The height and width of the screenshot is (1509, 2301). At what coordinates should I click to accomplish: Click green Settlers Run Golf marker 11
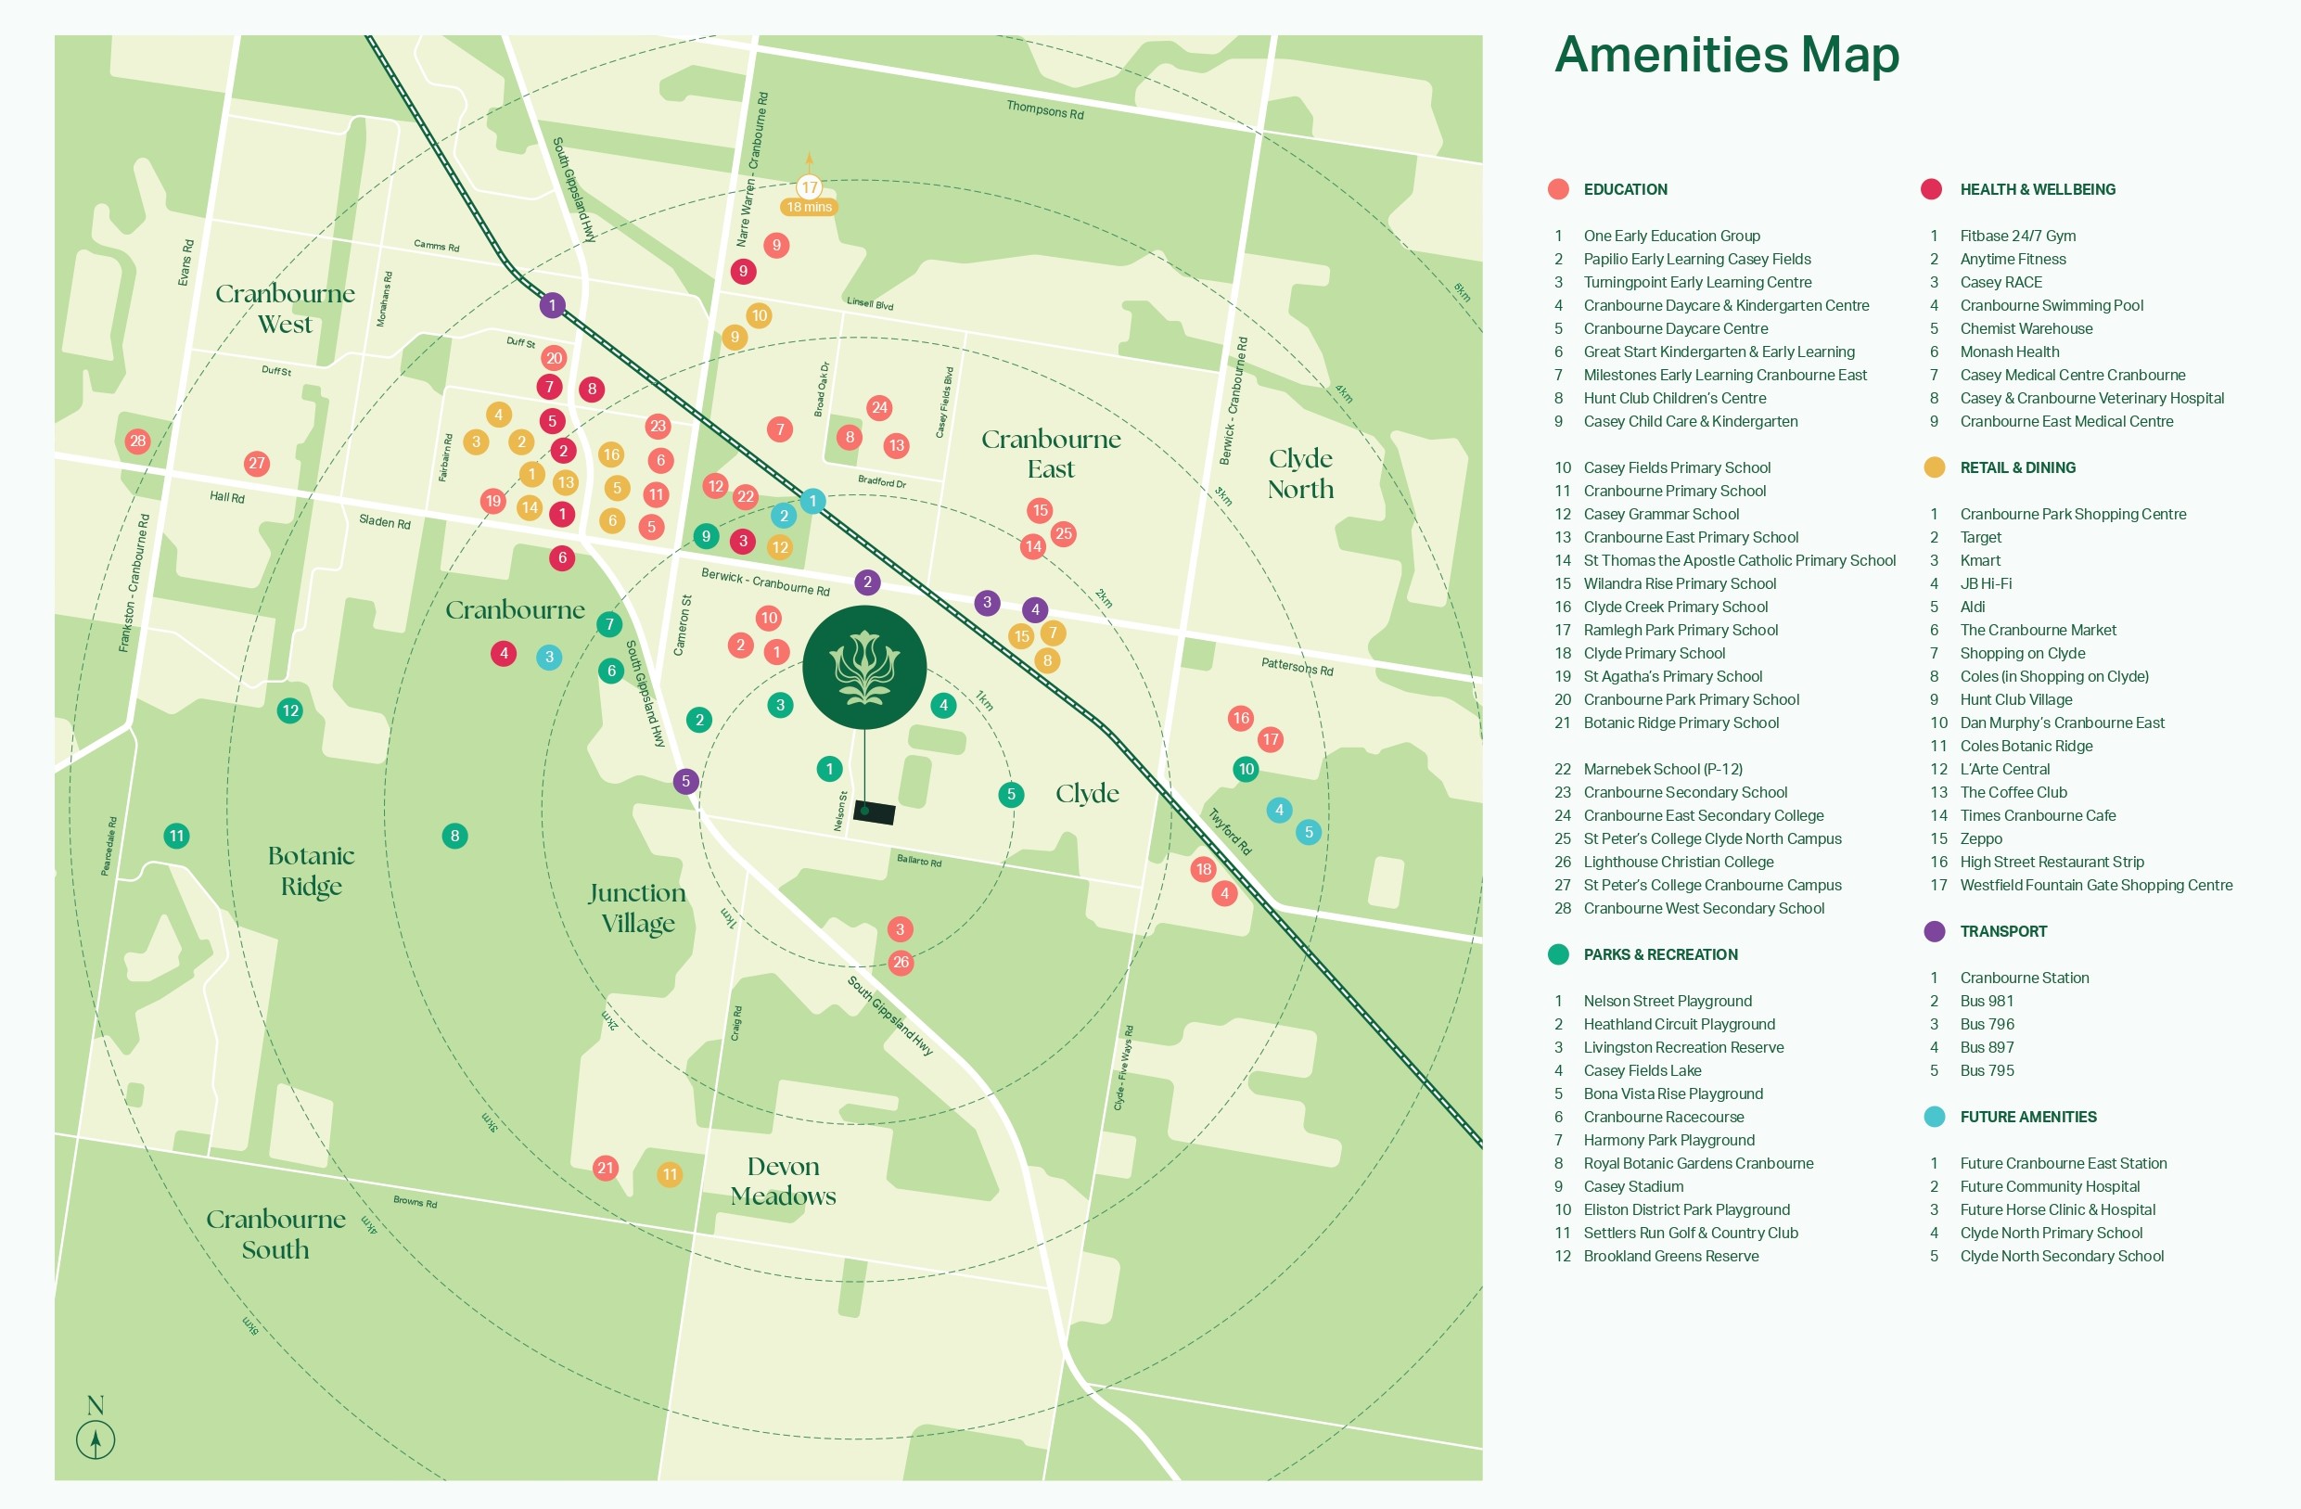[x=176, y=836]
